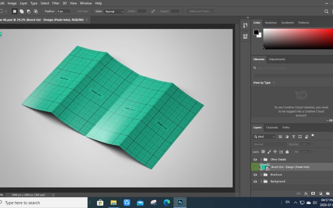This screenshot has width=333, height=208.
Task: Hide the Background group
Action: click(x=255, y=182)
